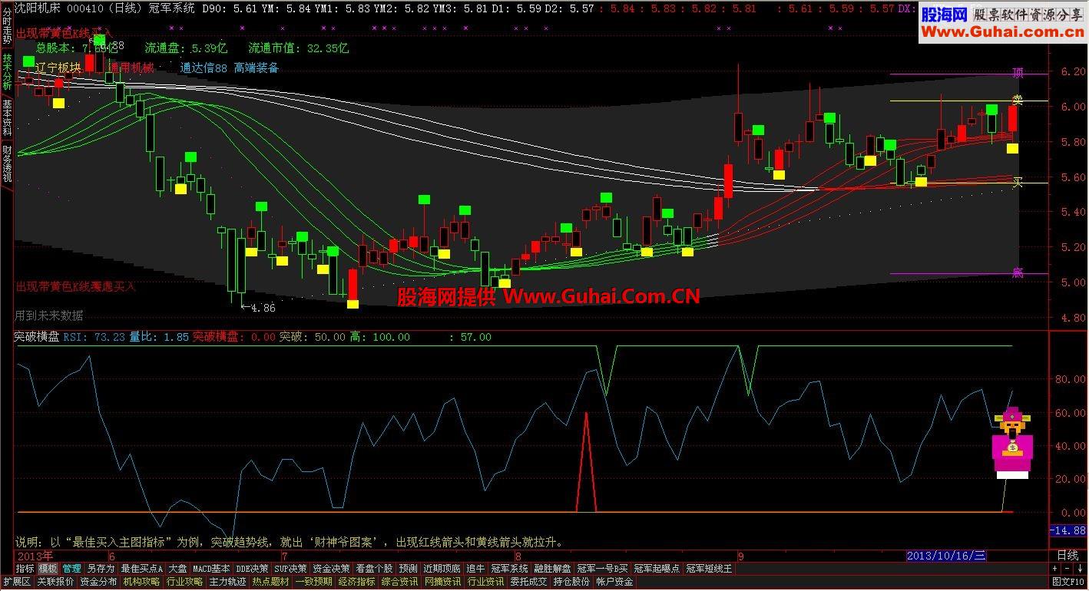Click the 2013/10/16/三 date marker
Screen dimensions: 1089x591
[x=946, y=556]
